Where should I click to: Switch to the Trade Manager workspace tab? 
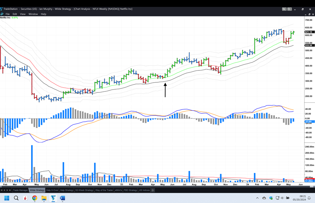[20, 190]
